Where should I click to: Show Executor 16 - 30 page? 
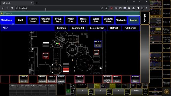(x=166, y=39)
